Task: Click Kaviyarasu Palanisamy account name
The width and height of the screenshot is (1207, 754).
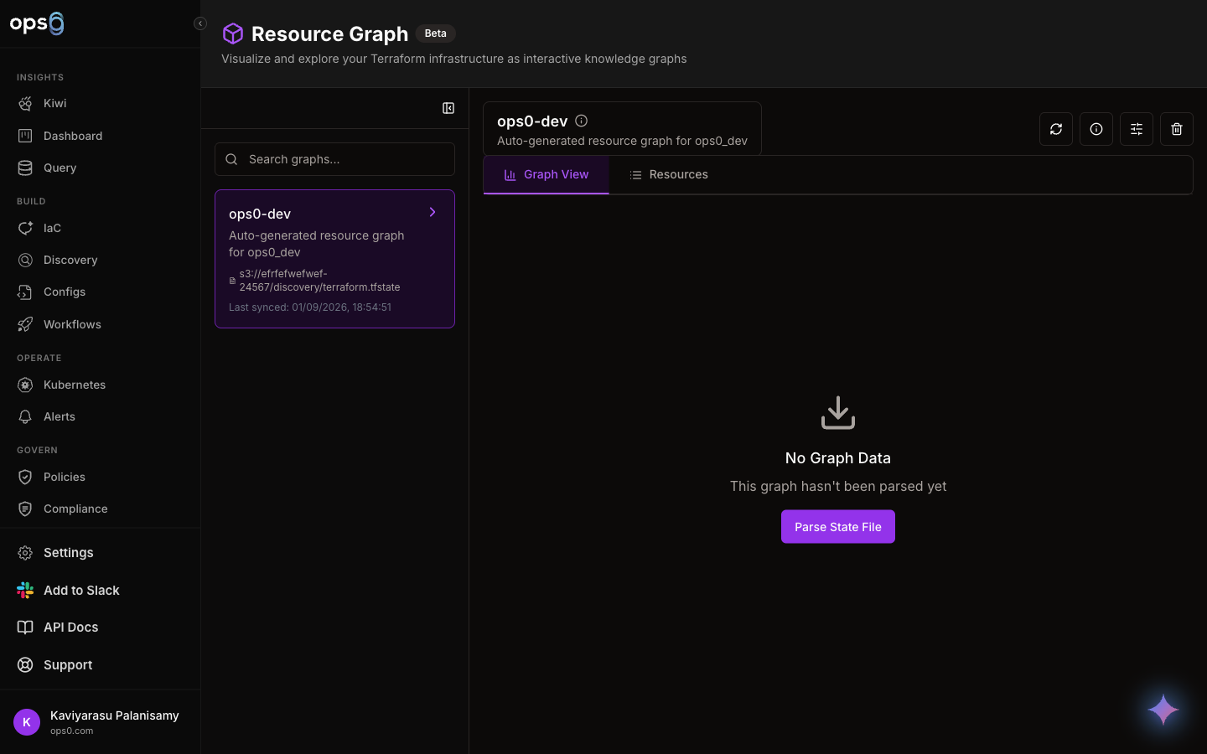Action: point(114,715)
